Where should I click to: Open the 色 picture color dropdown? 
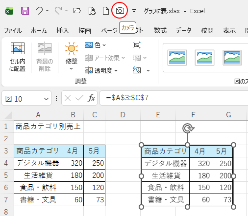click(x=95, y=45)
